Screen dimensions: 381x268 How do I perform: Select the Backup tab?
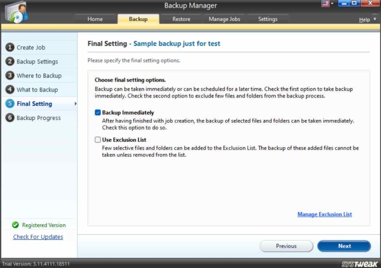coord(138,19)
